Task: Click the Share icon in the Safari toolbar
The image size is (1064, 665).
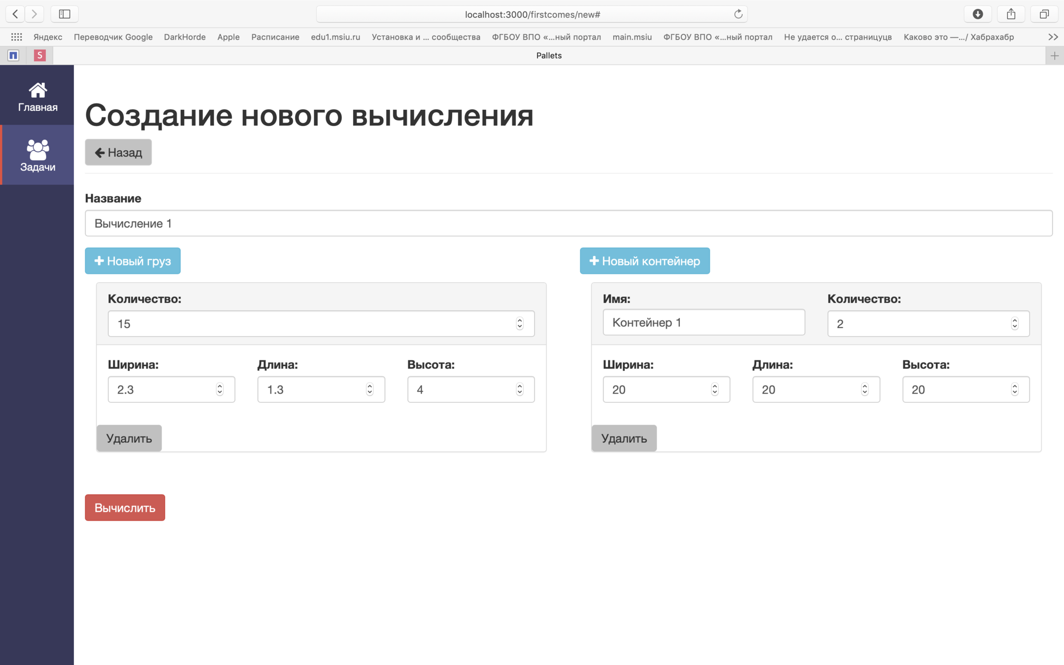Action: [1011, 14]
